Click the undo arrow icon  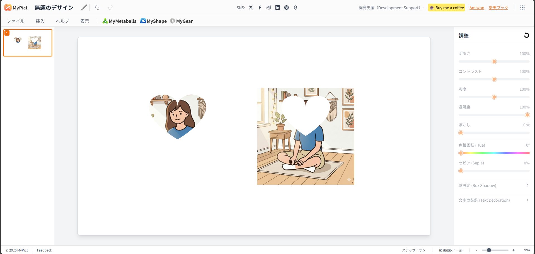(97, 8)
